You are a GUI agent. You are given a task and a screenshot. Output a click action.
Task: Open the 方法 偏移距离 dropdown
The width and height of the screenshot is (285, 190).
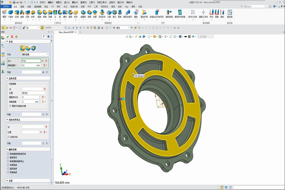(34, 54)
